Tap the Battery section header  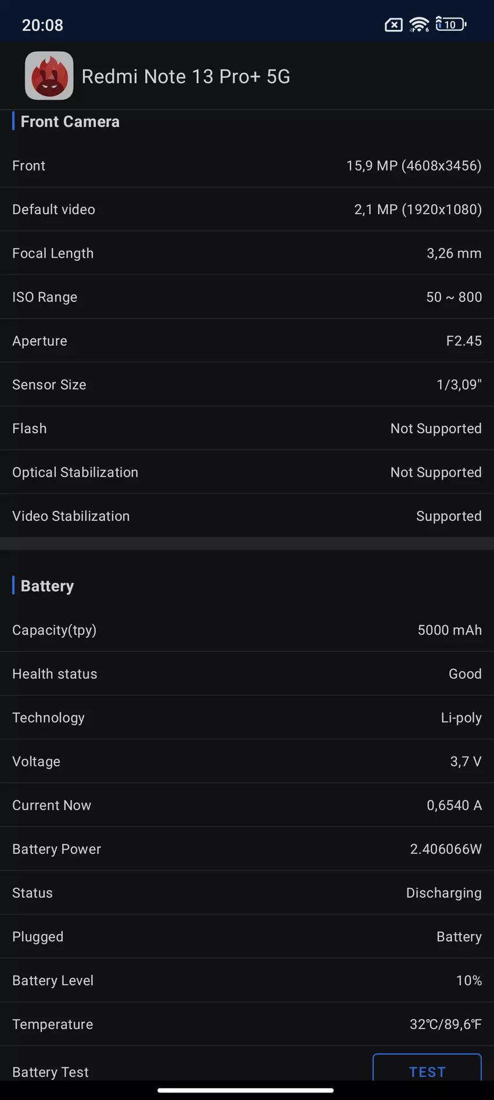tap(47, 586)
